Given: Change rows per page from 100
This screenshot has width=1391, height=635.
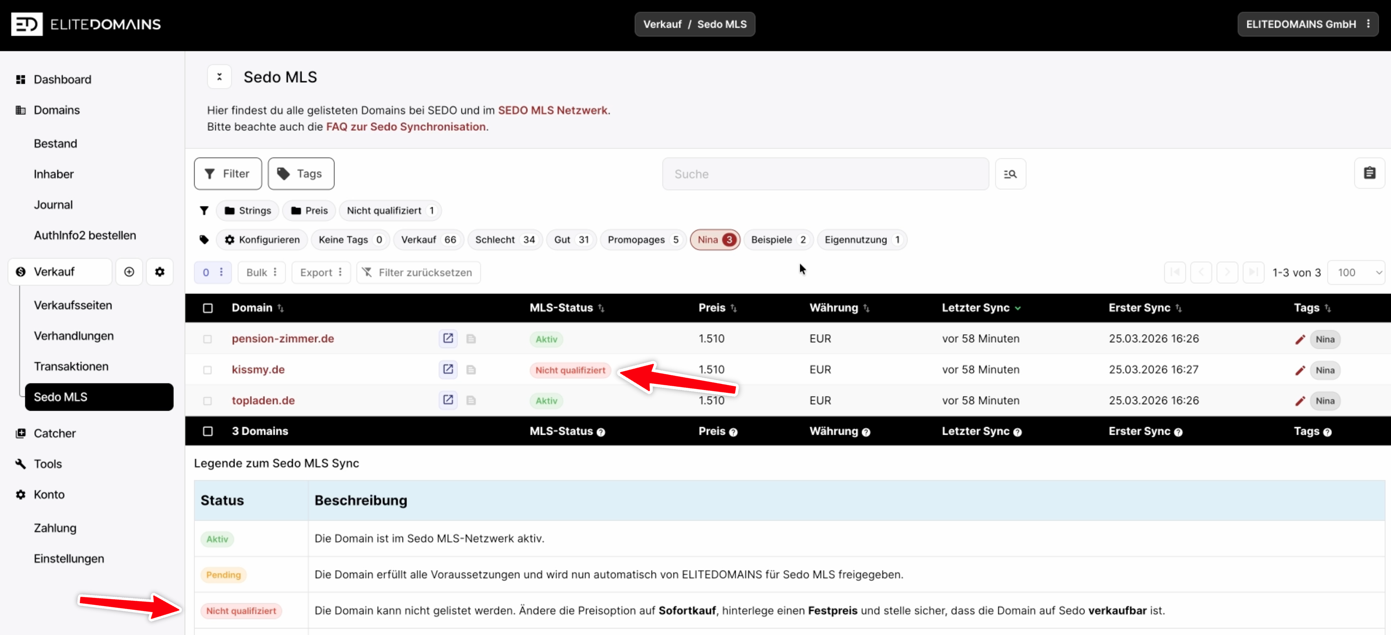Looking at the screenshot, I should [1356, 272].
